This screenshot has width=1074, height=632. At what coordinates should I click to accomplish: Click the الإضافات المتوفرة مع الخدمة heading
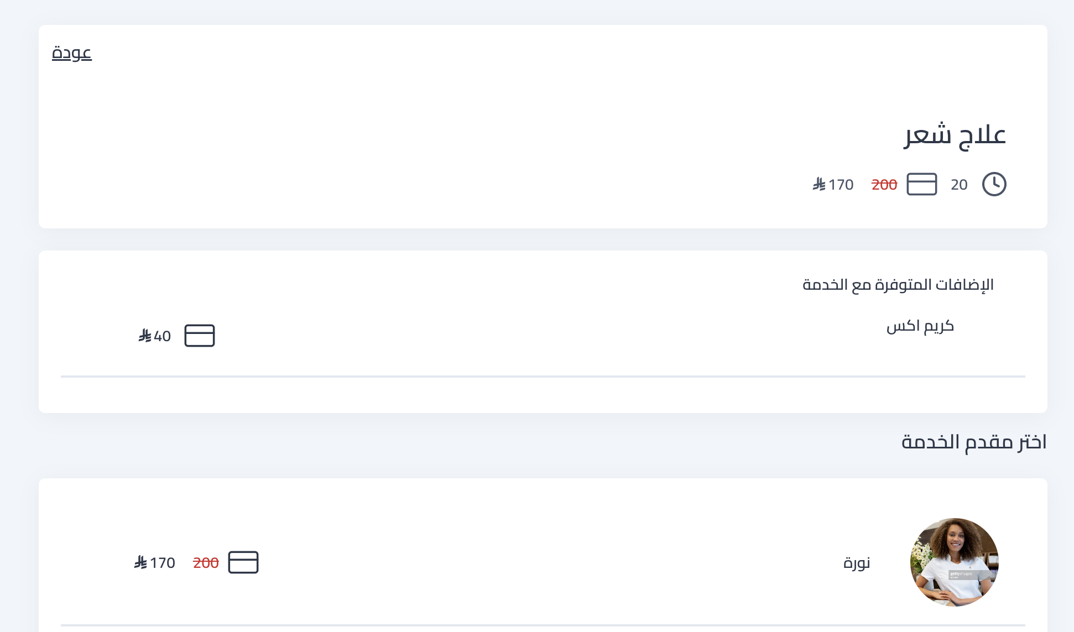point(898,285)
